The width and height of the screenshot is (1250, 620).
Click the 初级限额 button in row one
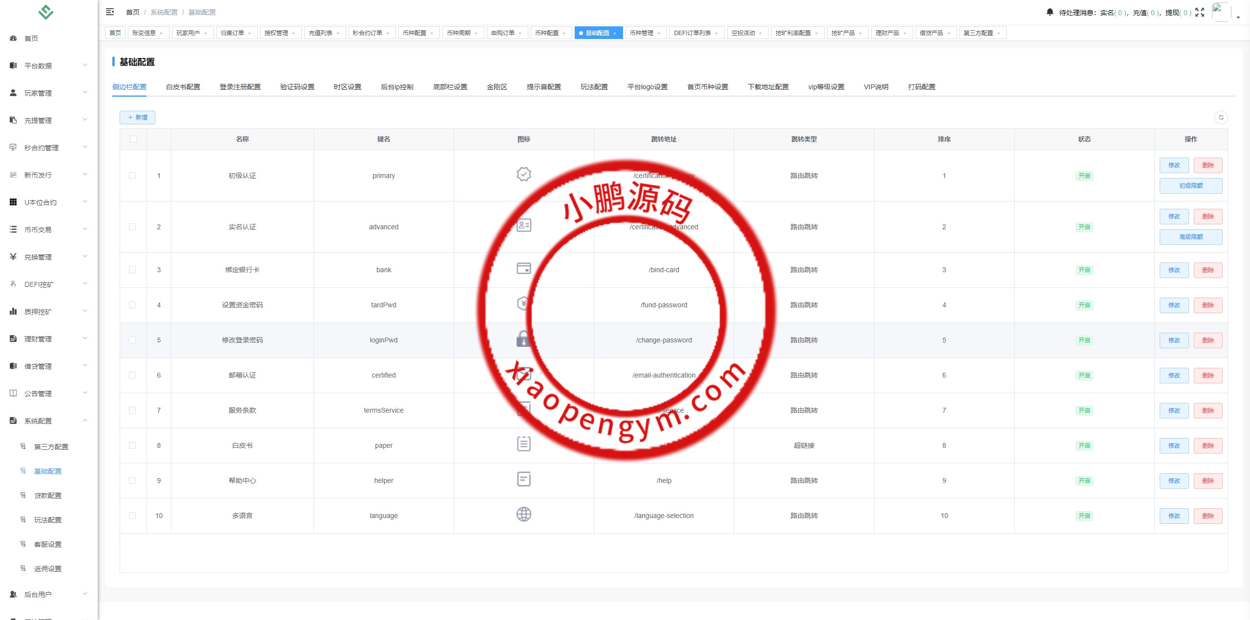coord(1191,185)
